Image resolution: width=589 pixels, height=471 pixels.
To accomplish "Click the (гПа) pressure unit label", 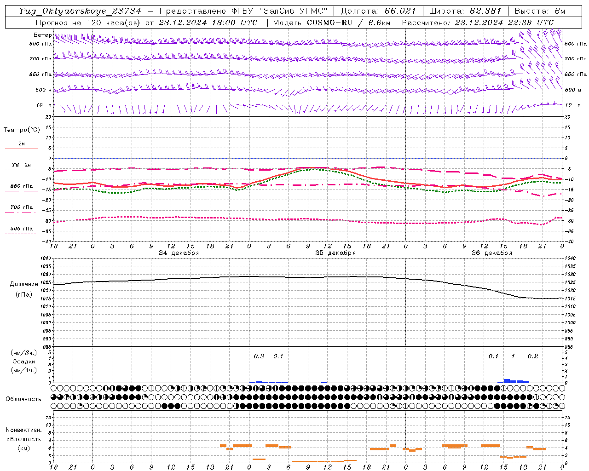I will click(24, 295).
